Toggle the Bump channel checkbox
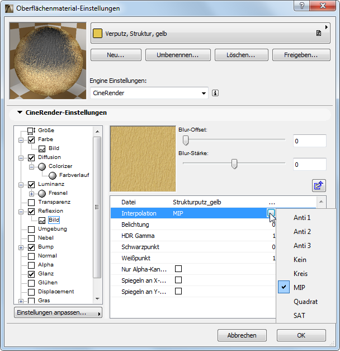 coord(31,247)
